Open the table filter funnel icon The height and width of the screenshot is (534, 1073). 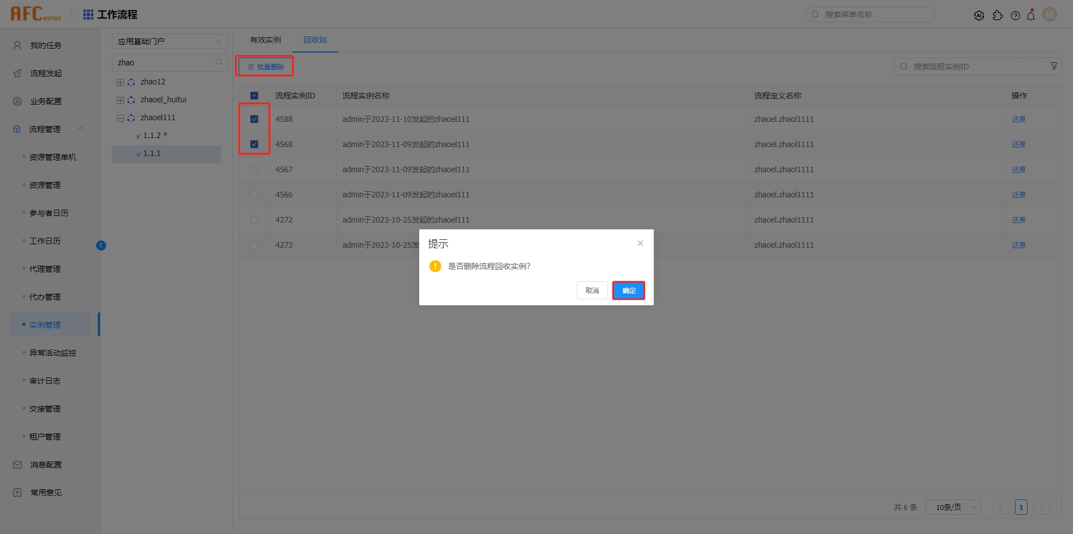[x=1055, y=66]
